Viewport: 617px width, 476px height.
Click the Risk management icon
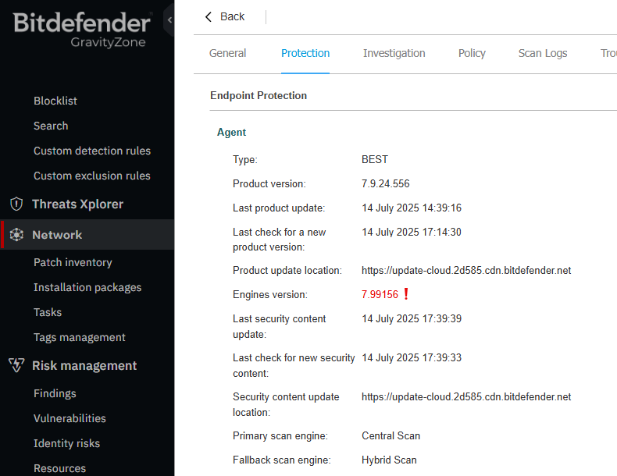[16, 365]
